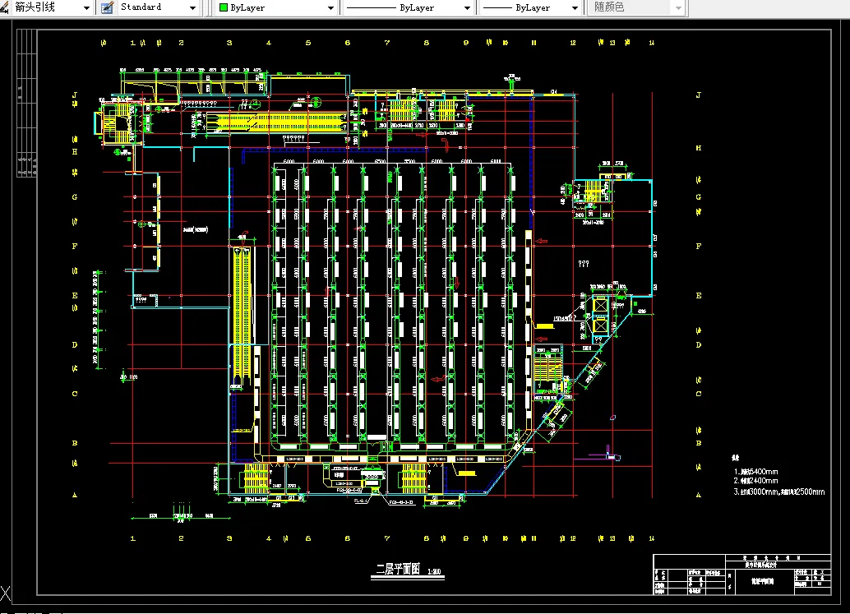Click the table style icon beside Standard

point(108,7)
